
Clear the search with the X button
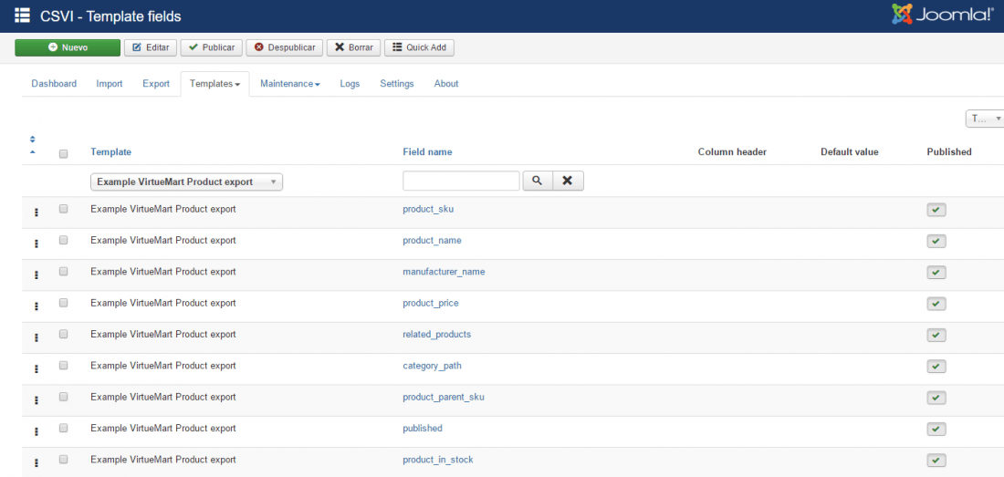tap(568, 181)
